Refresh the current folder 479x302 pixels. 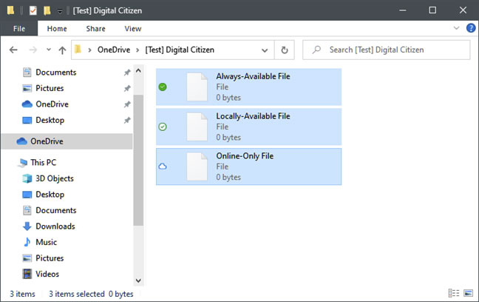(285, 50)
